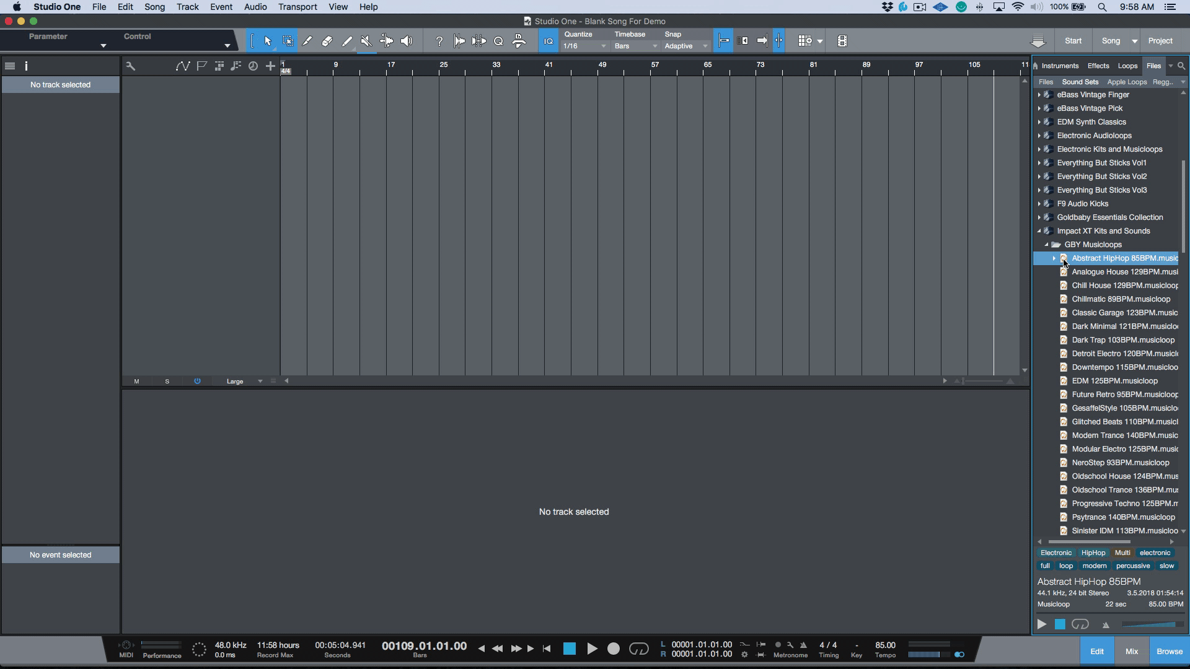Toggle the transport loop button
1190x669 pixels.
point(639,649)
